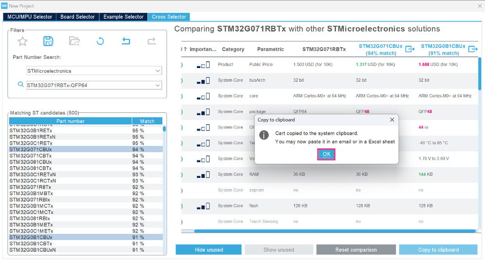
Task: Set importance level for Public Price row
Action: click(x=203, y=65)
